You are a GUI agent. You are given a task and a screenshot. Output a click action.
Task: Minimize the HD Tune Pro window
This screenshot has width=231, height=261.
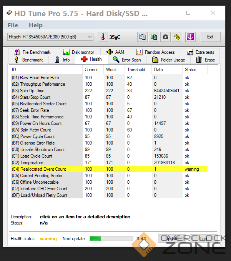[165, 13]
